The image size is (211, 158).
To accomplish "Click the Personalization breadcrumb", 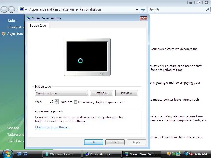I will [x=90, y=9].
